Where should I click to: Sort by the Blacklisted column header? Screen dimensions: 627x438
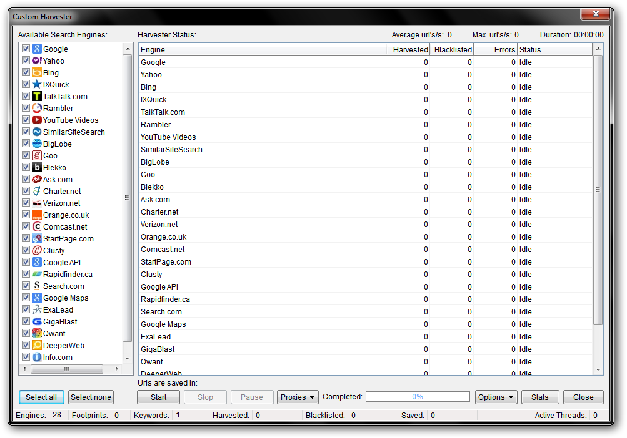point(452,49)
